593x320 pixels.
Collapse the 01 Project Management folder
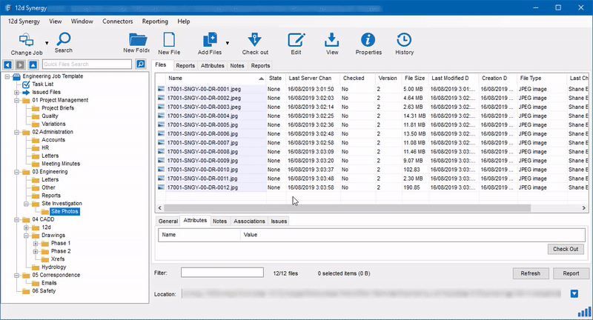pos(16,100)
